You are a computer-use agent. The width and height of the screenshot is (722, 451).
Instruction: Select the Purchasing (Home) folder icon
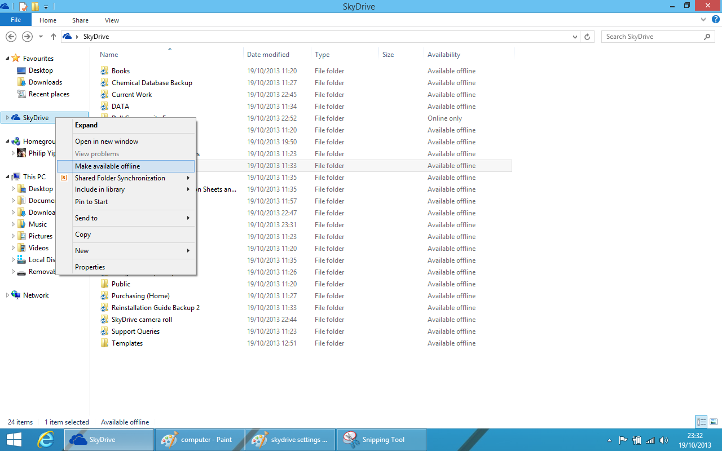click(x=104, y=296)
